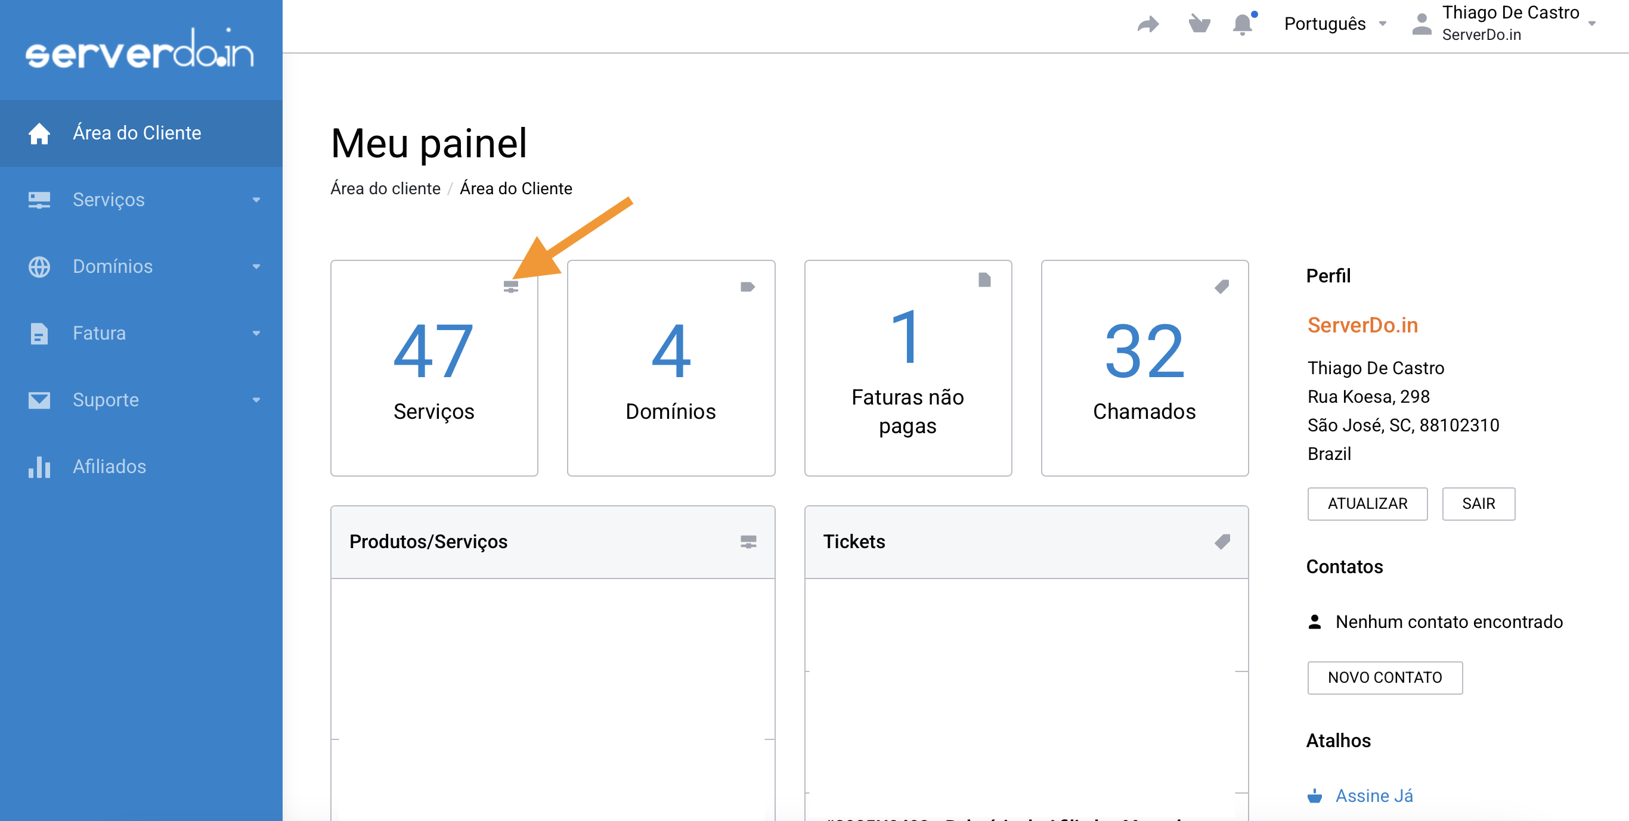This screenshot has width=1629, height=821.
Task: Click the ticket icon on Chamados card
Action: (1221, 287)
